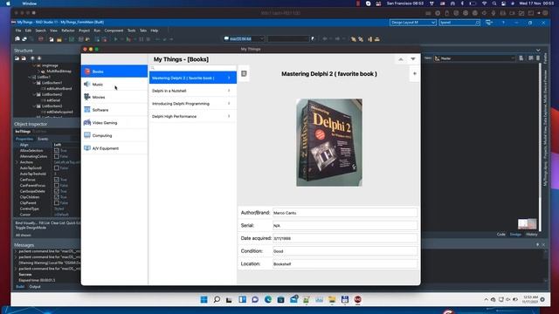Select Mastering Delphi 2 list item
This screenshot has width=559, height=314.
pos(192,78)
